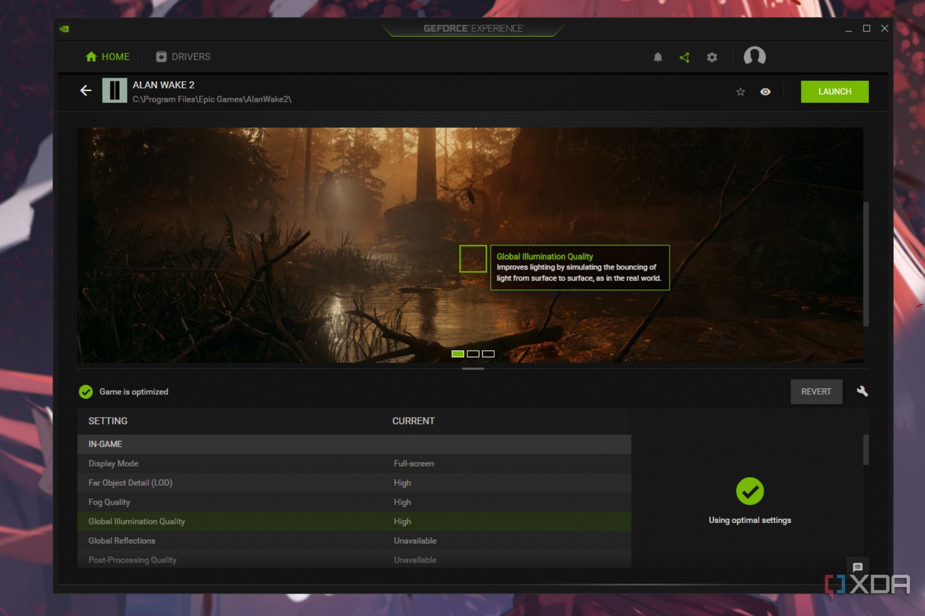The height and width of the screenshot is (616, 925).
Task: Mark Alan Wake 2 as favorite star
Action: coord(740,92)
